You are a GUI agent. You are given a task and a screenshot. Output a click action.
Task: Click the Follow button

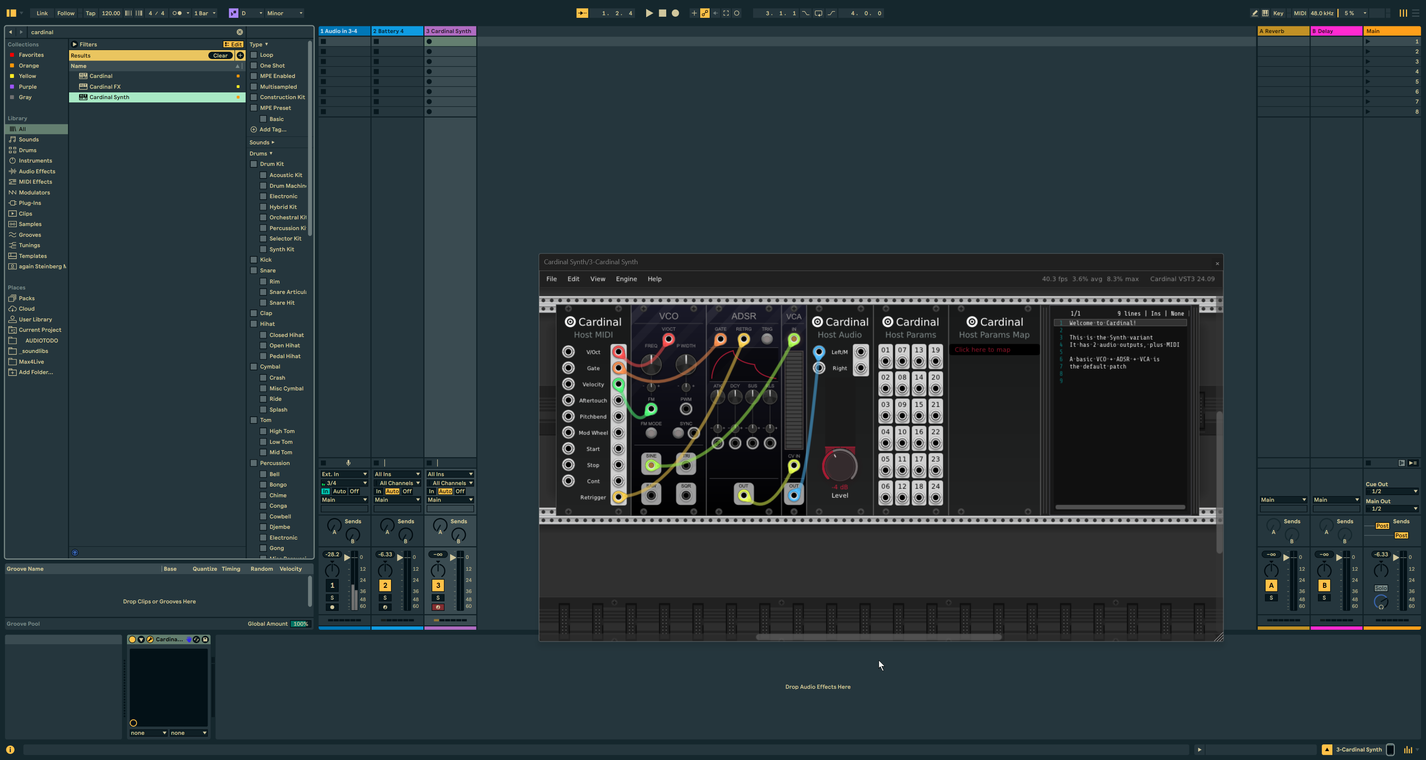[x=66, y=13]
